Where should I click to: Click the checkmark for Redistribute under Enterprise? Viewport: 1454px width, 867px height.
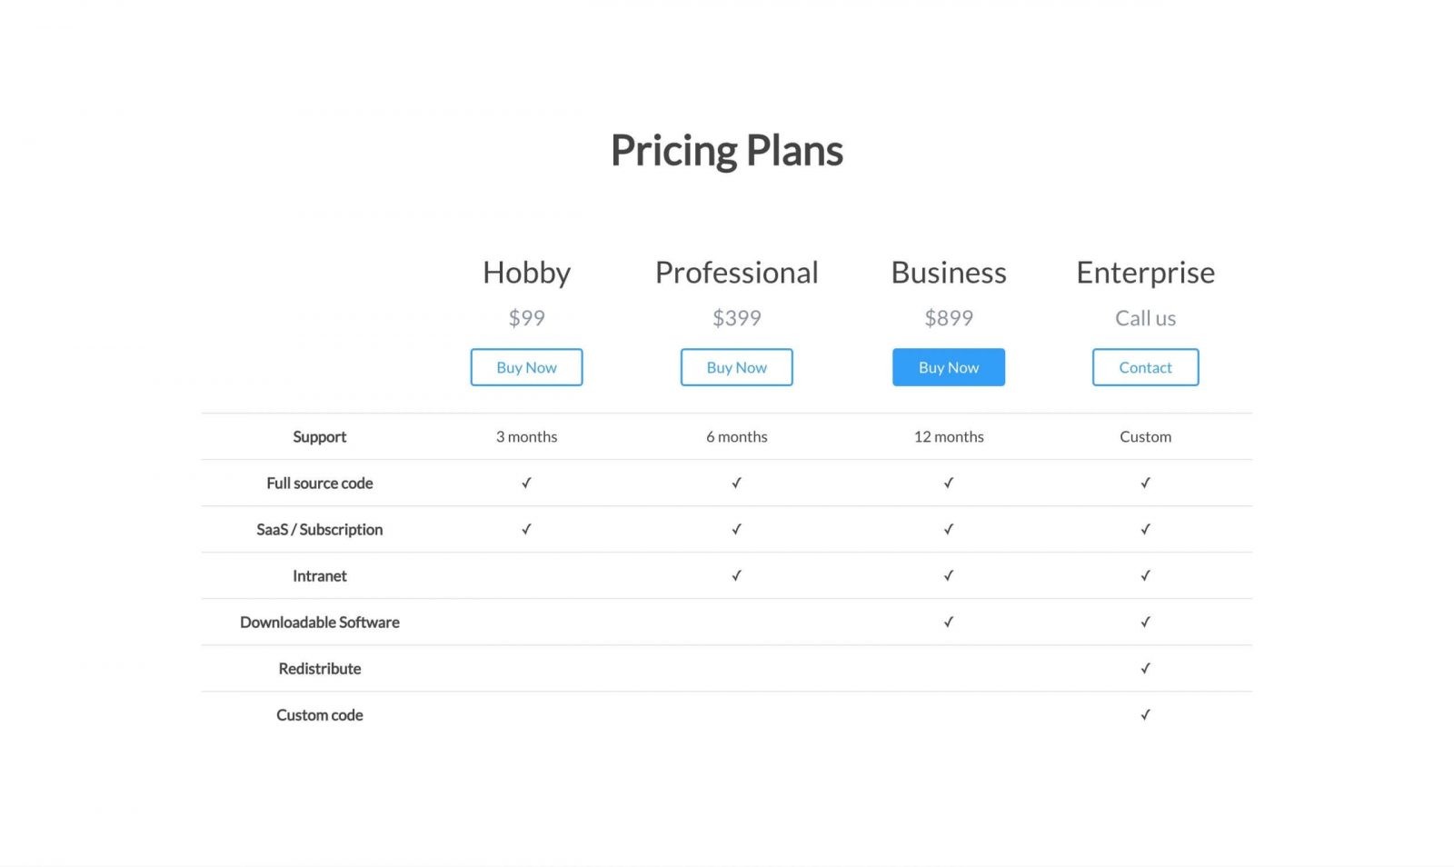click(1145, 668)
